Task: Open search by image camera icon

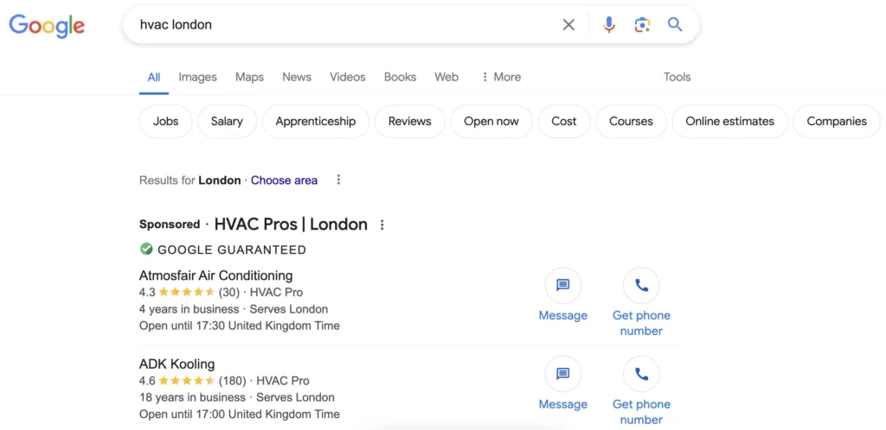Action: [642, 25]
